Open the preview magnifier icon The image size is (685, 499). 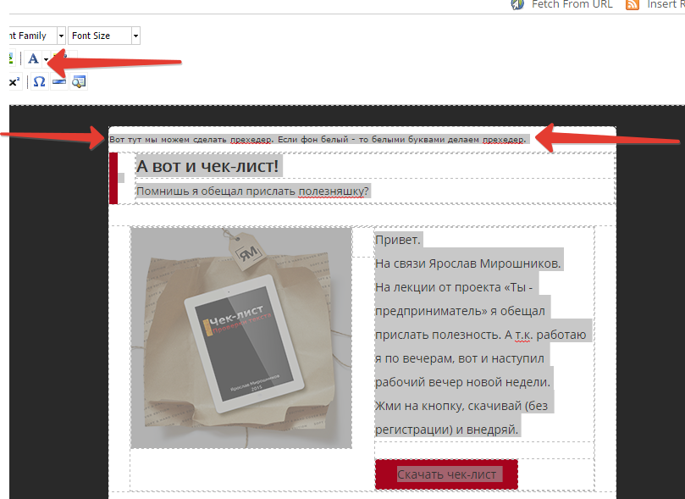79,81
